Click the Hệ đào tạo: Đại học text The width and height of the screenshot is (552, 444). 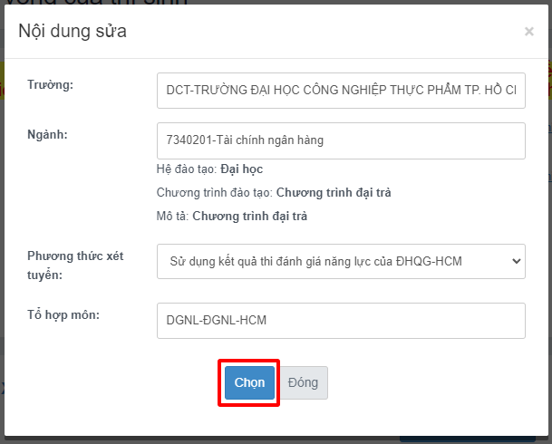click(x=209, y=169)
